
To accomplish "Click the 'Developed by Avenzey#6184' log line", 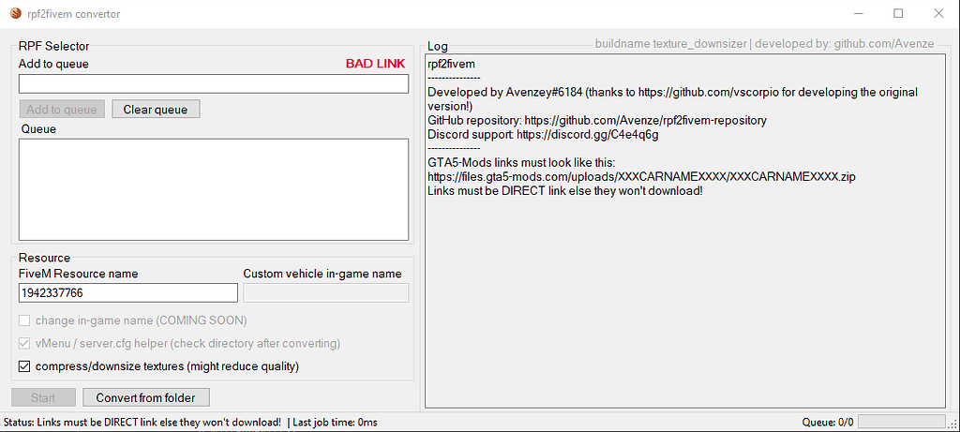I will click(x=673, y=99).
